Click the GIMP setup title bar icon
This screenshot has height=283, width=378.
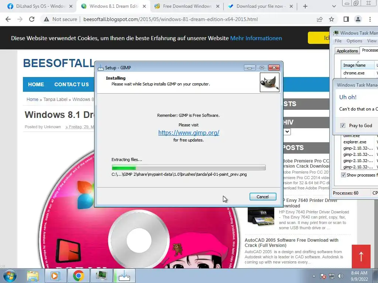pos(101,68)
